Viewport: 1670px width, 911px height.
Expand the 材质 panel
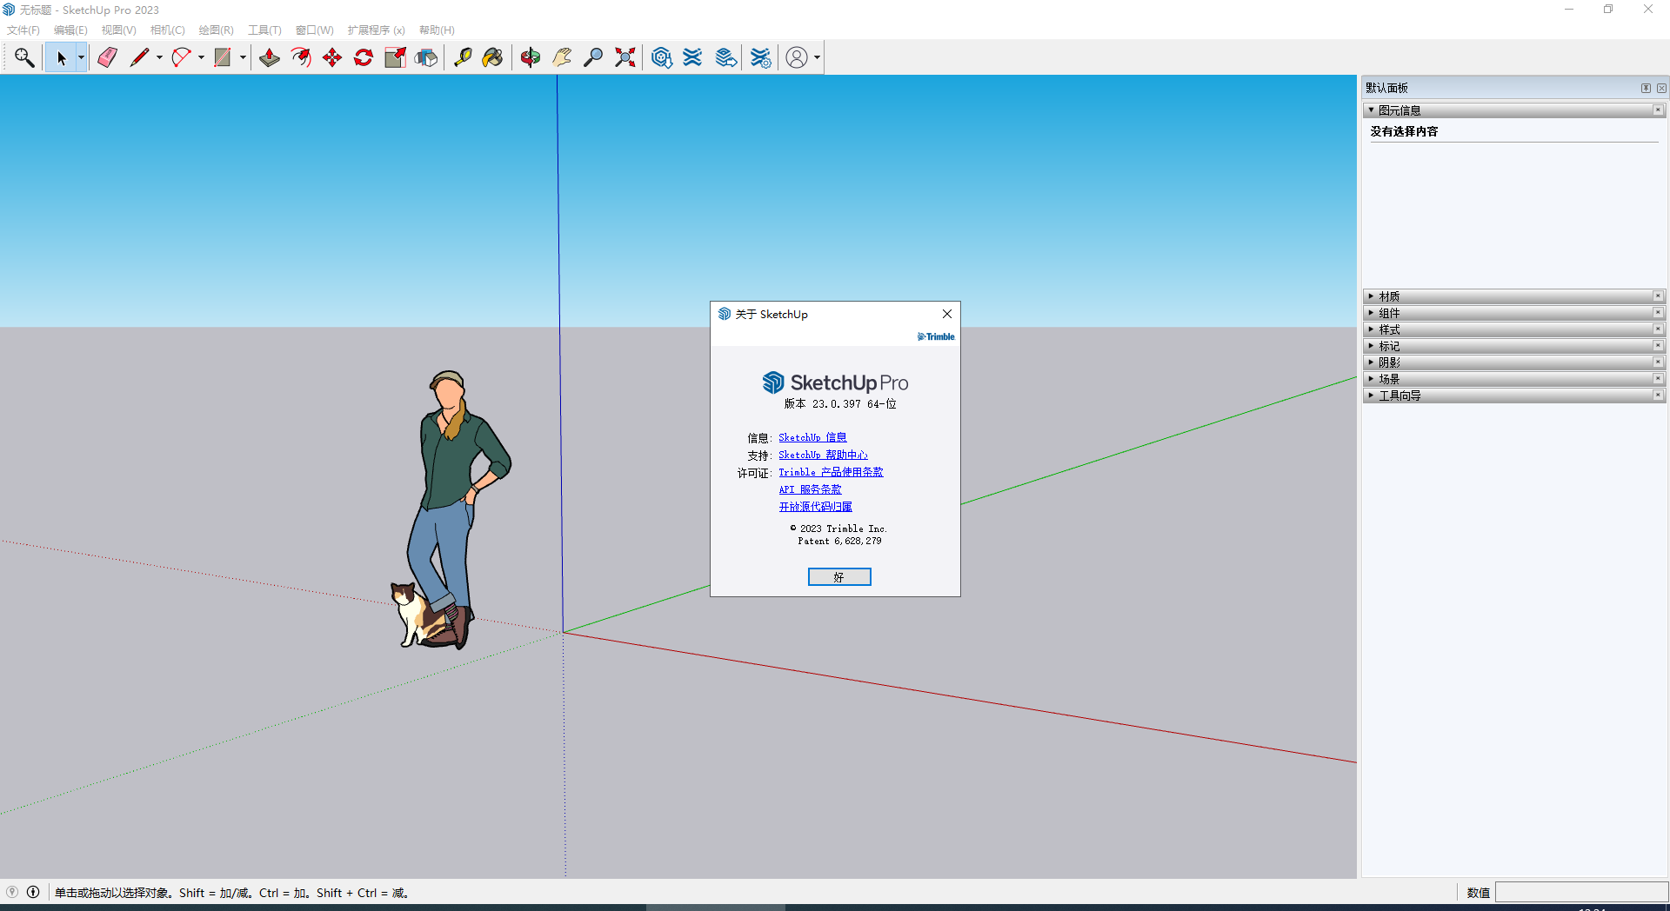pos(1513,296)
